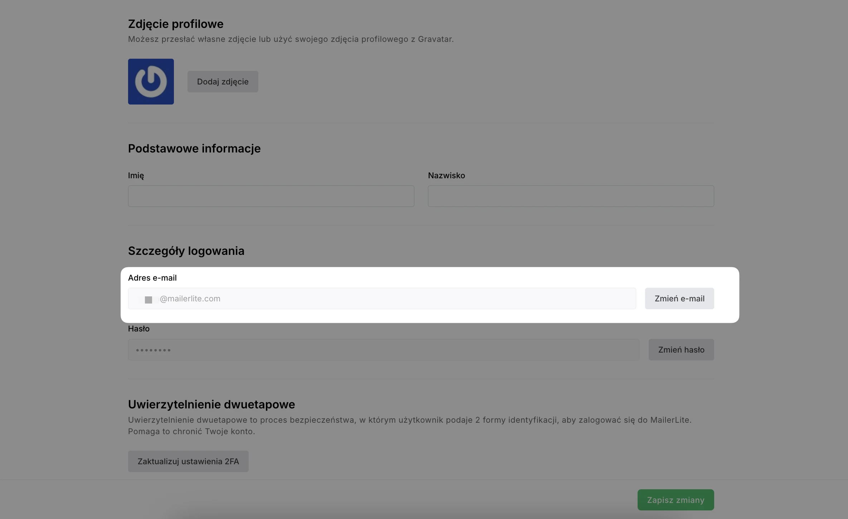This screenshot has height=519, width=848.
Task: Click the gray square in email field
Action: click(148, 300)
